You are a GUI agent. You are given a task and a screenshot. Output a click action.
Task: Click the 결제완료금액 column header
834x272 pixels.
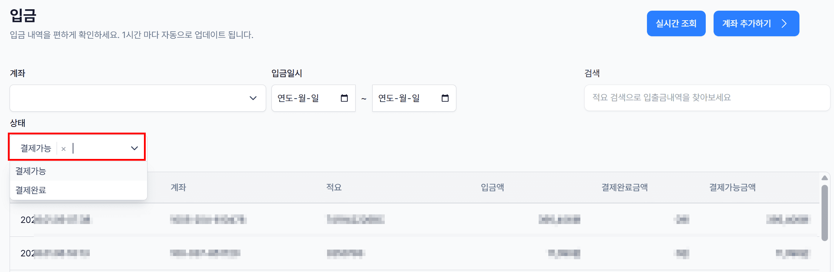625,187
